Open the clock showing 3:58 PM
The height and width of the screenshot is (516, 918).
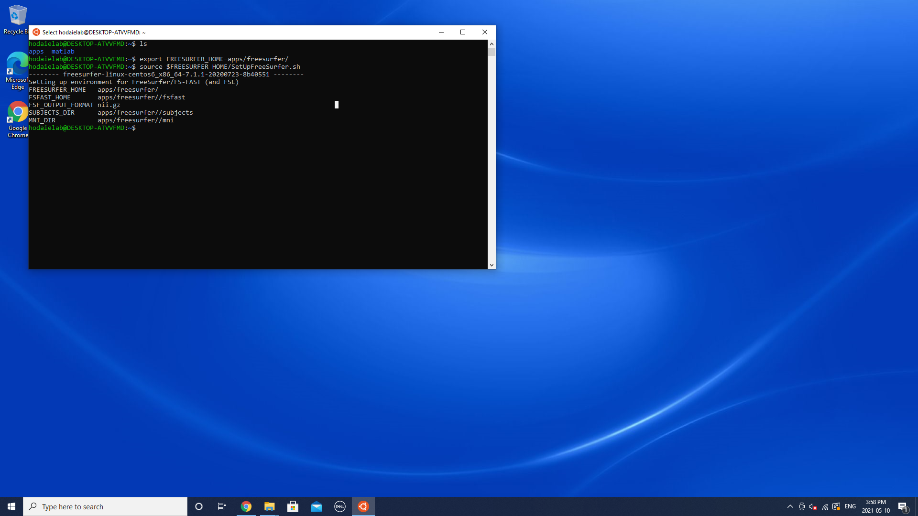[x=875, y=506]
